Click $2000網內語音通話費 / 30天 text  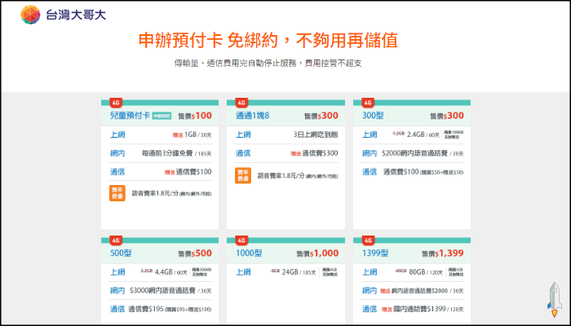pyautogui.click(x=423, y=153)
